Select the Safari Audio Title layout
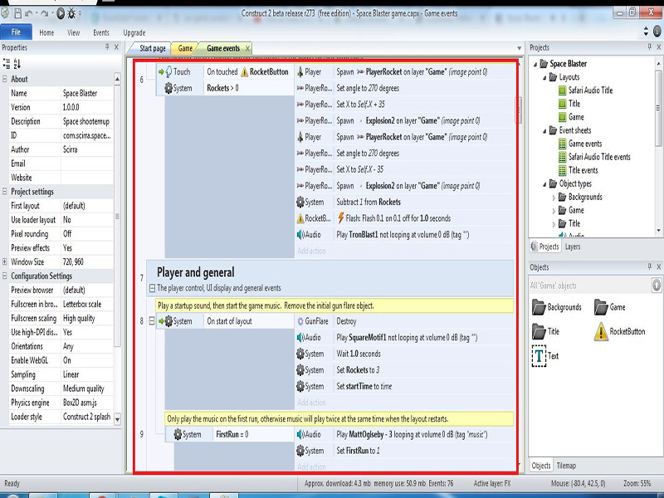This screenshot has width=664, height=498. coord(585,90)
